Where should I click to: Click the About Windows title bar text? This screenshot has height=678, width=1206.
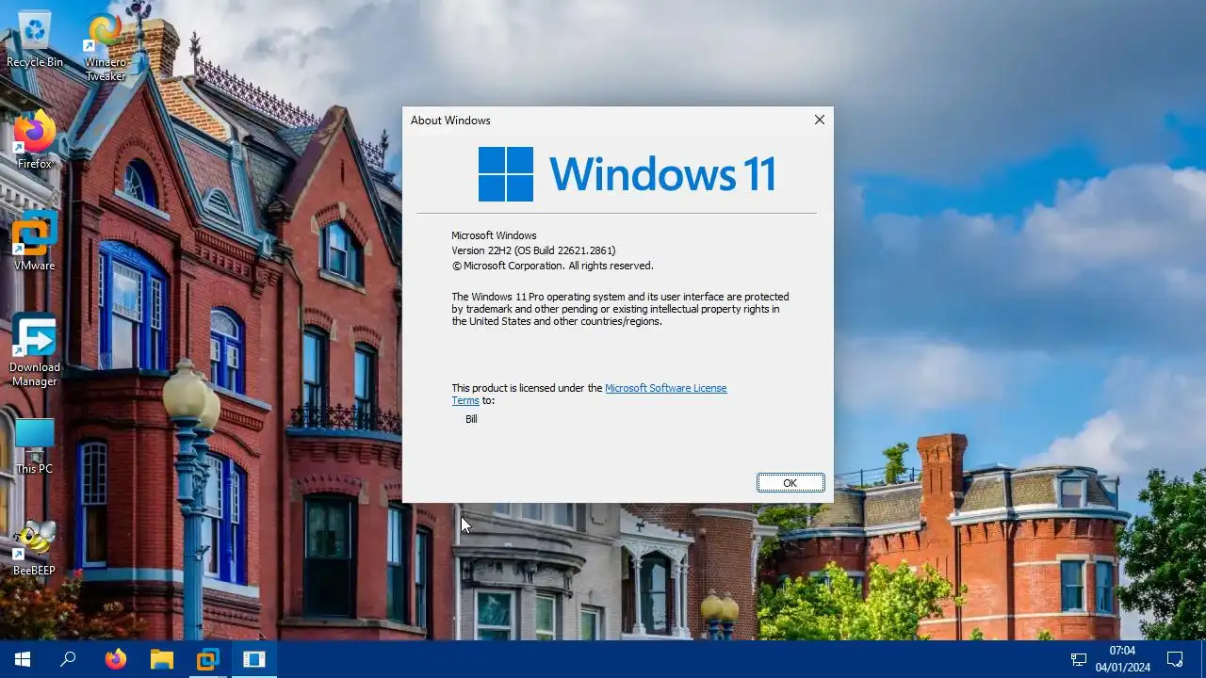click(450, 121)
